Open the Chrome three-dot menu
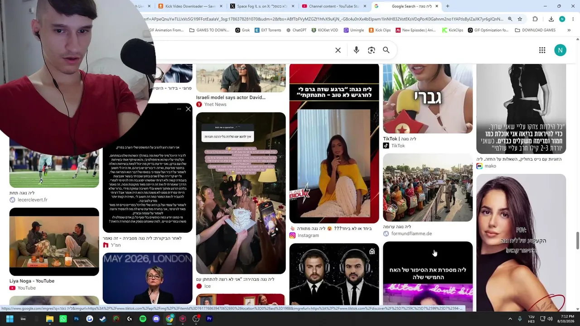 [x=573, y=19]
